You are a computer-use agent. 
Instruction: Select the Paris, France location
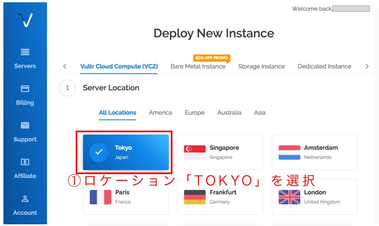tap(126, 197)
